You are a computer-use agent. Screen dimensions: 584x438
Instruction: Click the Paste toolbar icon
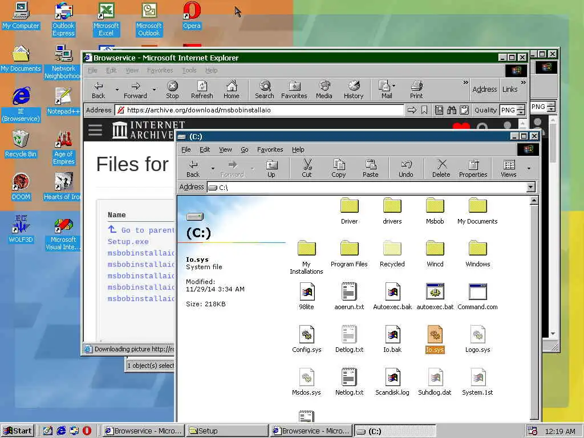click(x=370, y=168)
